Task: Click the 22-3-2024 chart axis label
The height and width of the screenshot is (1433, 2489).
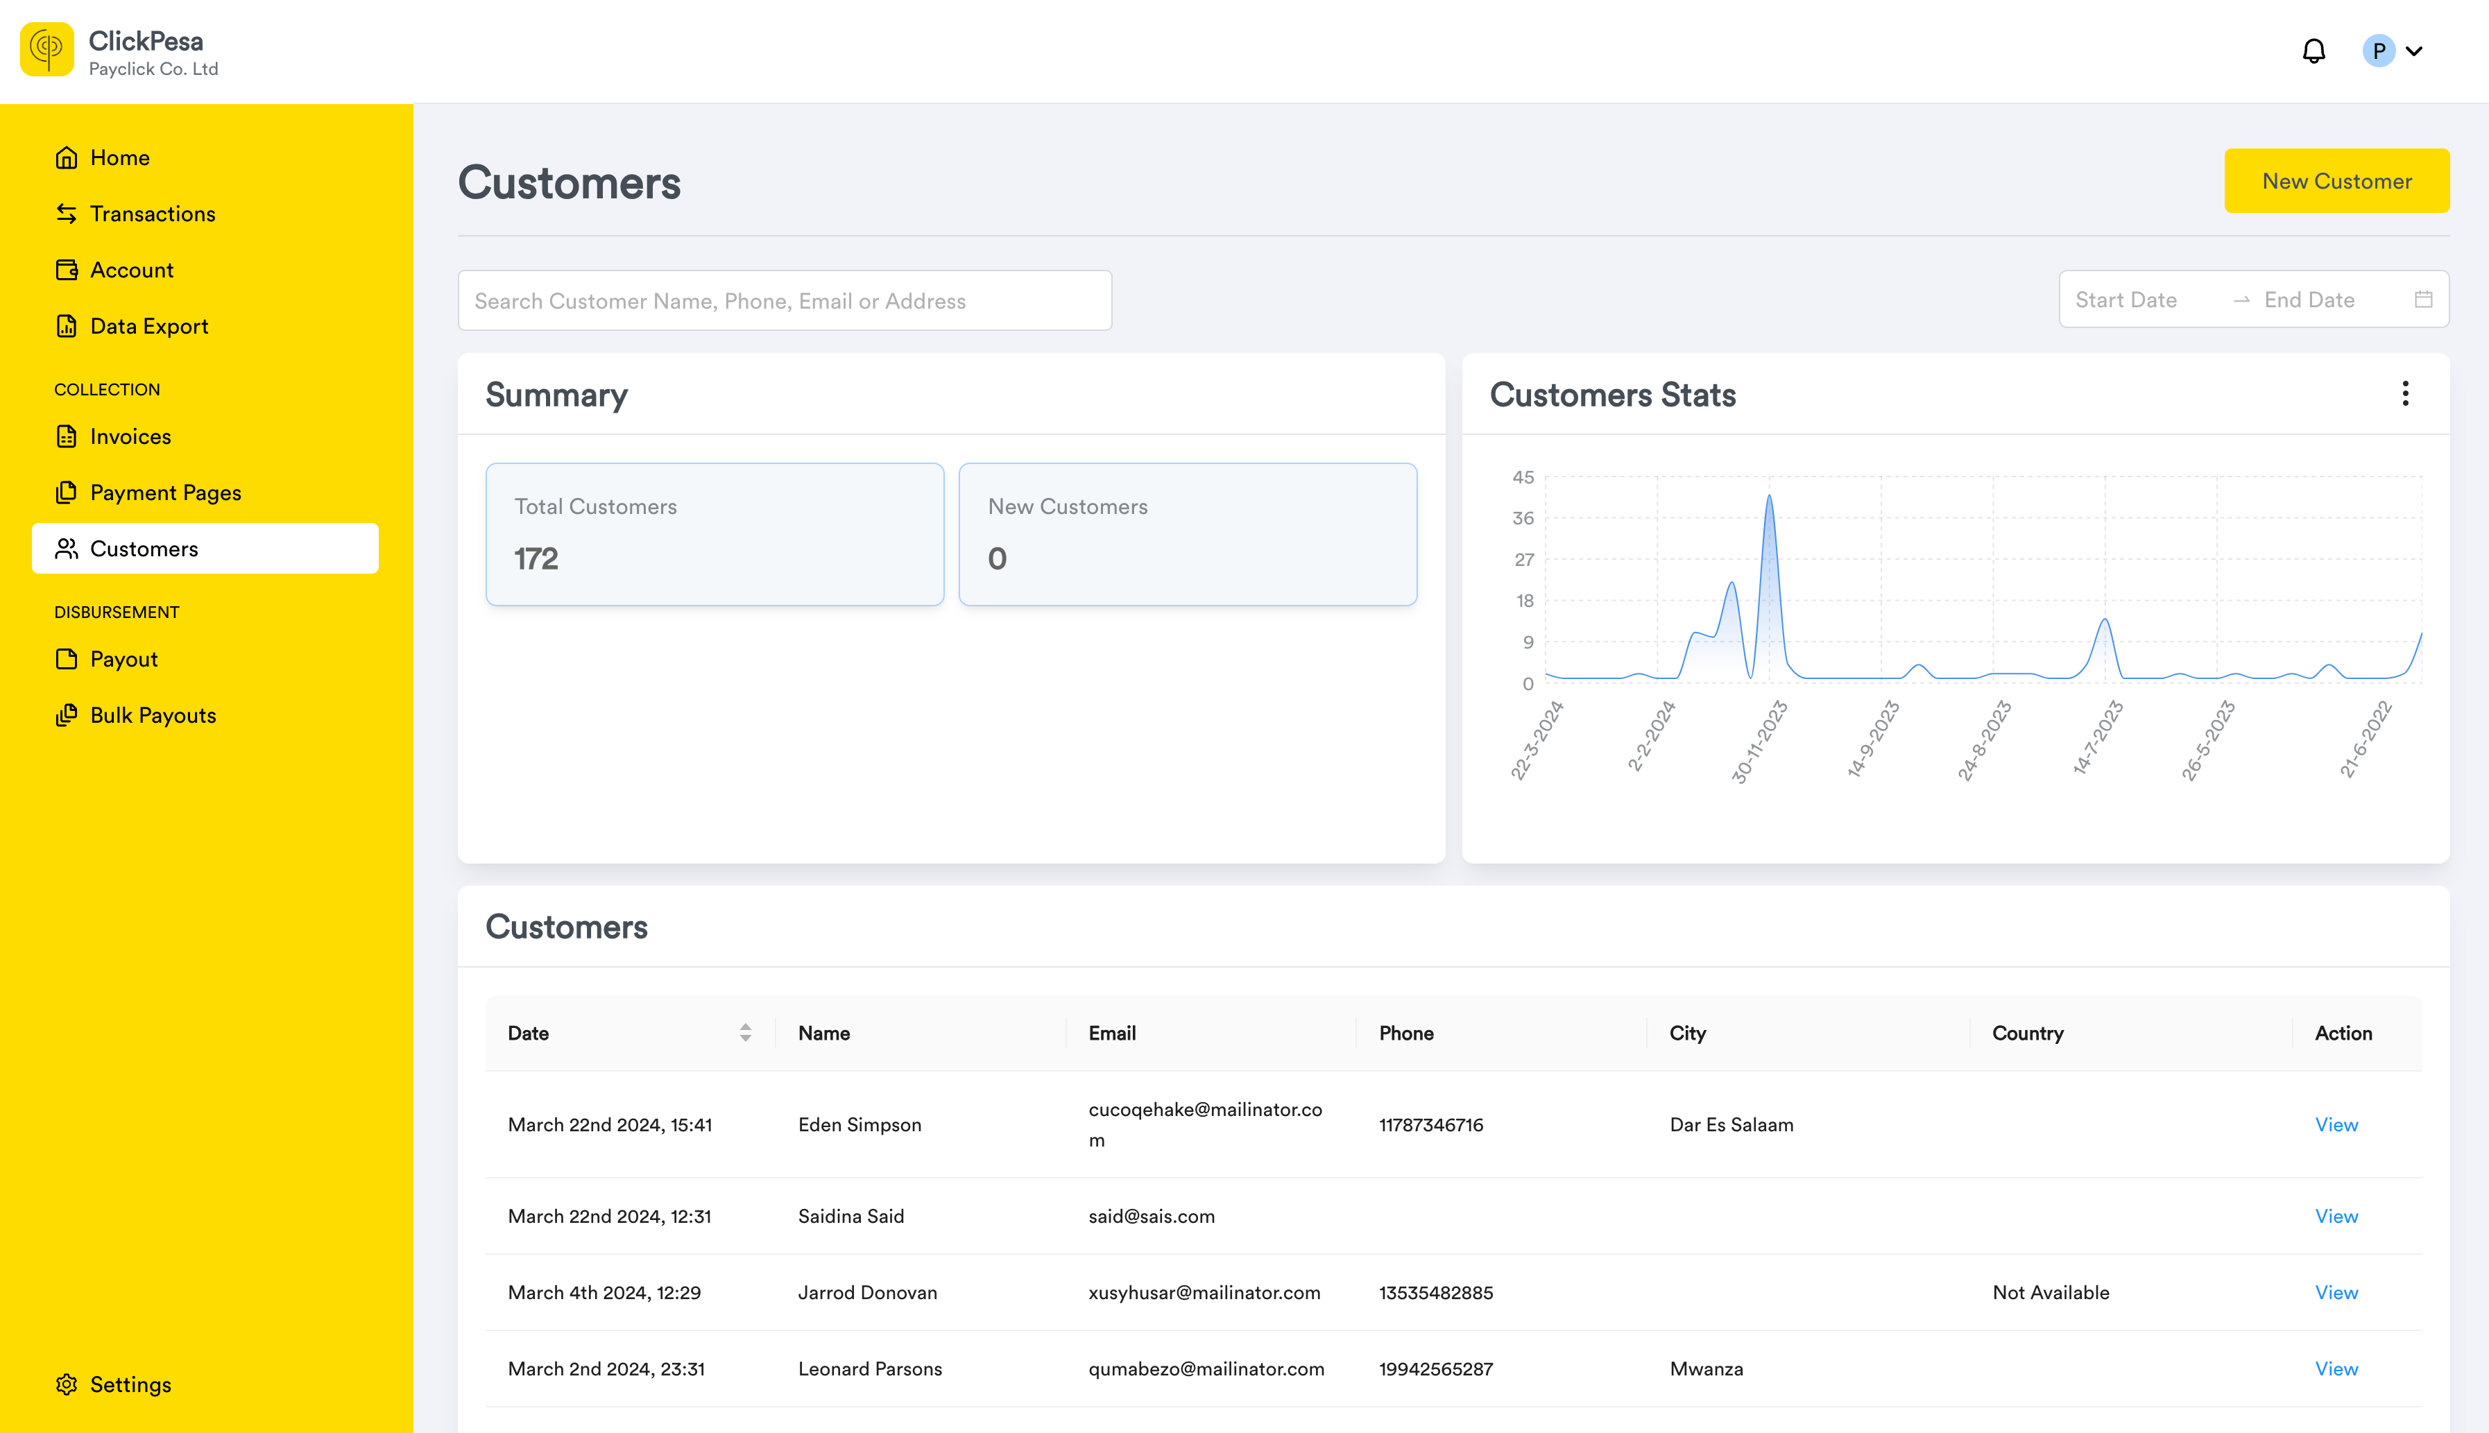Action: click(x=1537, y=740)
